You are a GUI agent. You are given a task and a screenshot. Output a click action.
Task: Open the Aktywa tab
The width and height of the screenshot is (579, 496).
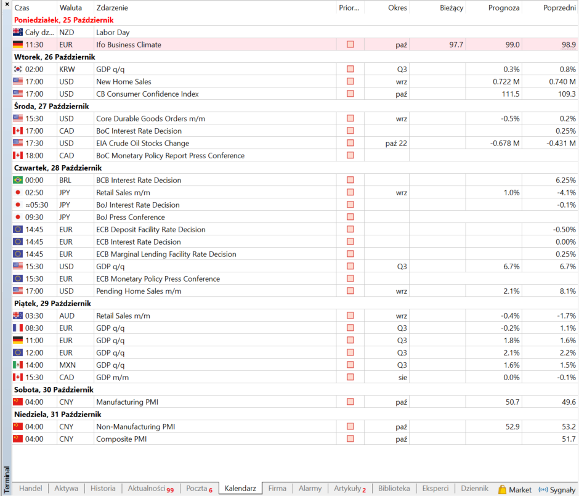[x=66, y=488]
